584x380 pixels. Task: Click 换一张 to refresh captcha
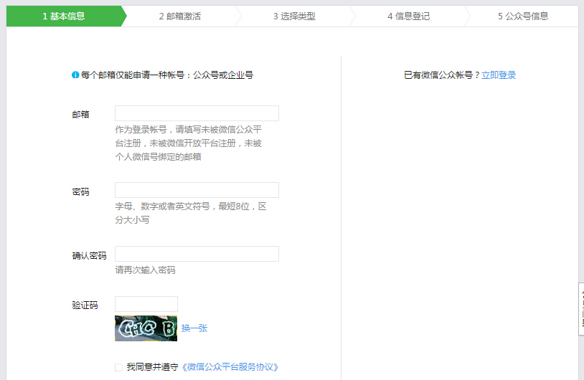(194, 328)
